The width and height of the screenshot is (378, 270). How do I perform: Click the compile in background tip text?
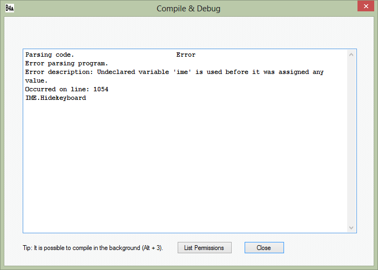(x=93, y=248)
